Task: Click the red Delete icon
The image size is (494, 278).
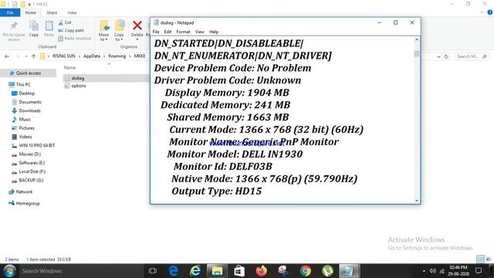Action: [x=137, y=25]
